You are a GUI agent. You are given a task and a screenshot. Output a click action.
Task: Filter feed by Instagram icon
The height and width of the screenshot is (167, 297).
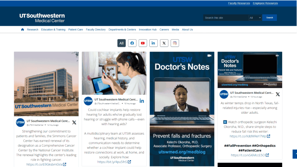tap(175, 43)
